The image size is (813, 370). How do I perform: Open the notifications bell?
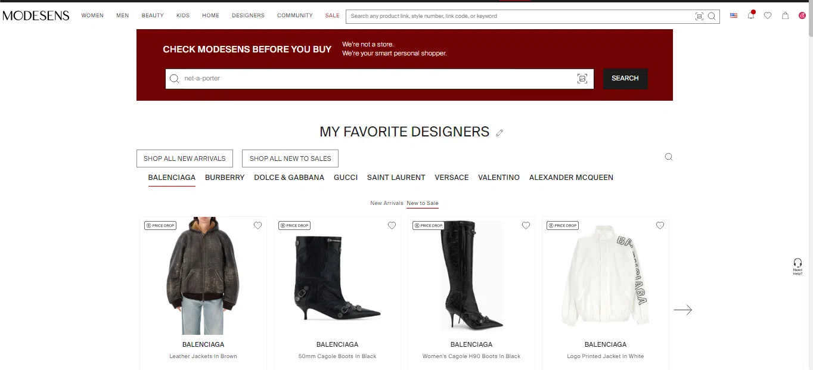point(750,15)
